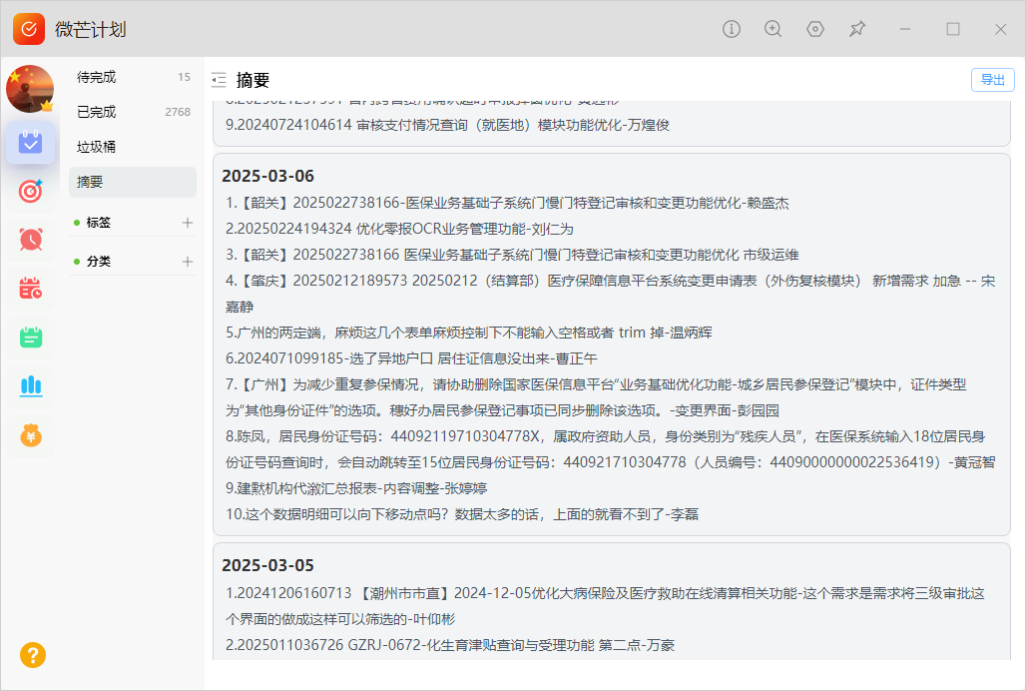
Task: Click the 微芒计划 app logo icon
Action: click(x=29, y=29)
